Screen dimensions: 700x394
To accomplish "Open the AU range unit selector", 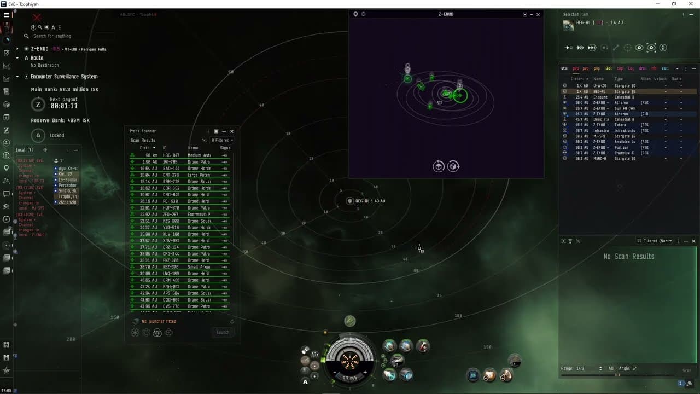I will point(611,368).
